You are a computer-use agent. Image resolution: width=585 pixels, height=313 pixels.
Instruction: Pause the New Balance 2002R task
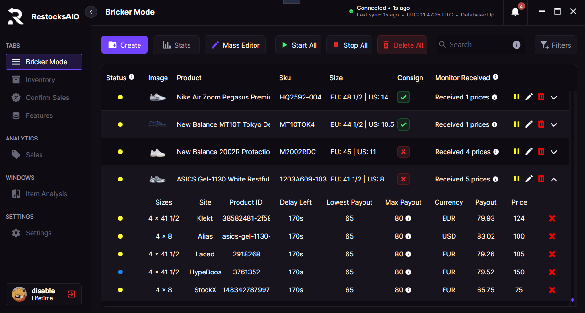point(517,152)
